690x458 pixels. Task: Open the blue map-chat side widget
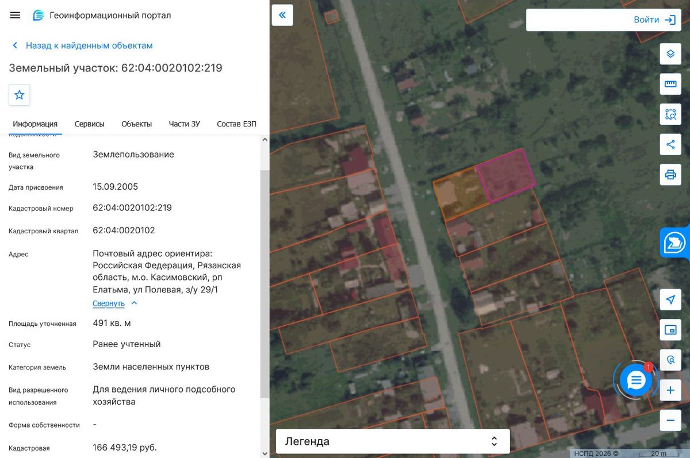(675, 243)
